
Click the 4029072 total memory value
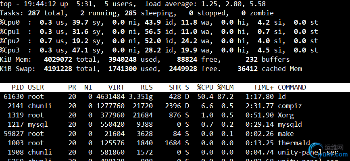pyautogui.click(x=58, y=59)
